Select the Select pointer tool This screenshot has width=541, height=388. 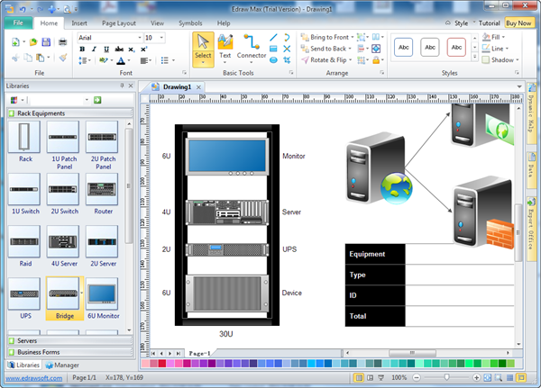click(203, 47)
